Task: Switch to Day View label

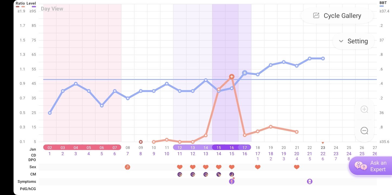Action: (x=52, y=9)
